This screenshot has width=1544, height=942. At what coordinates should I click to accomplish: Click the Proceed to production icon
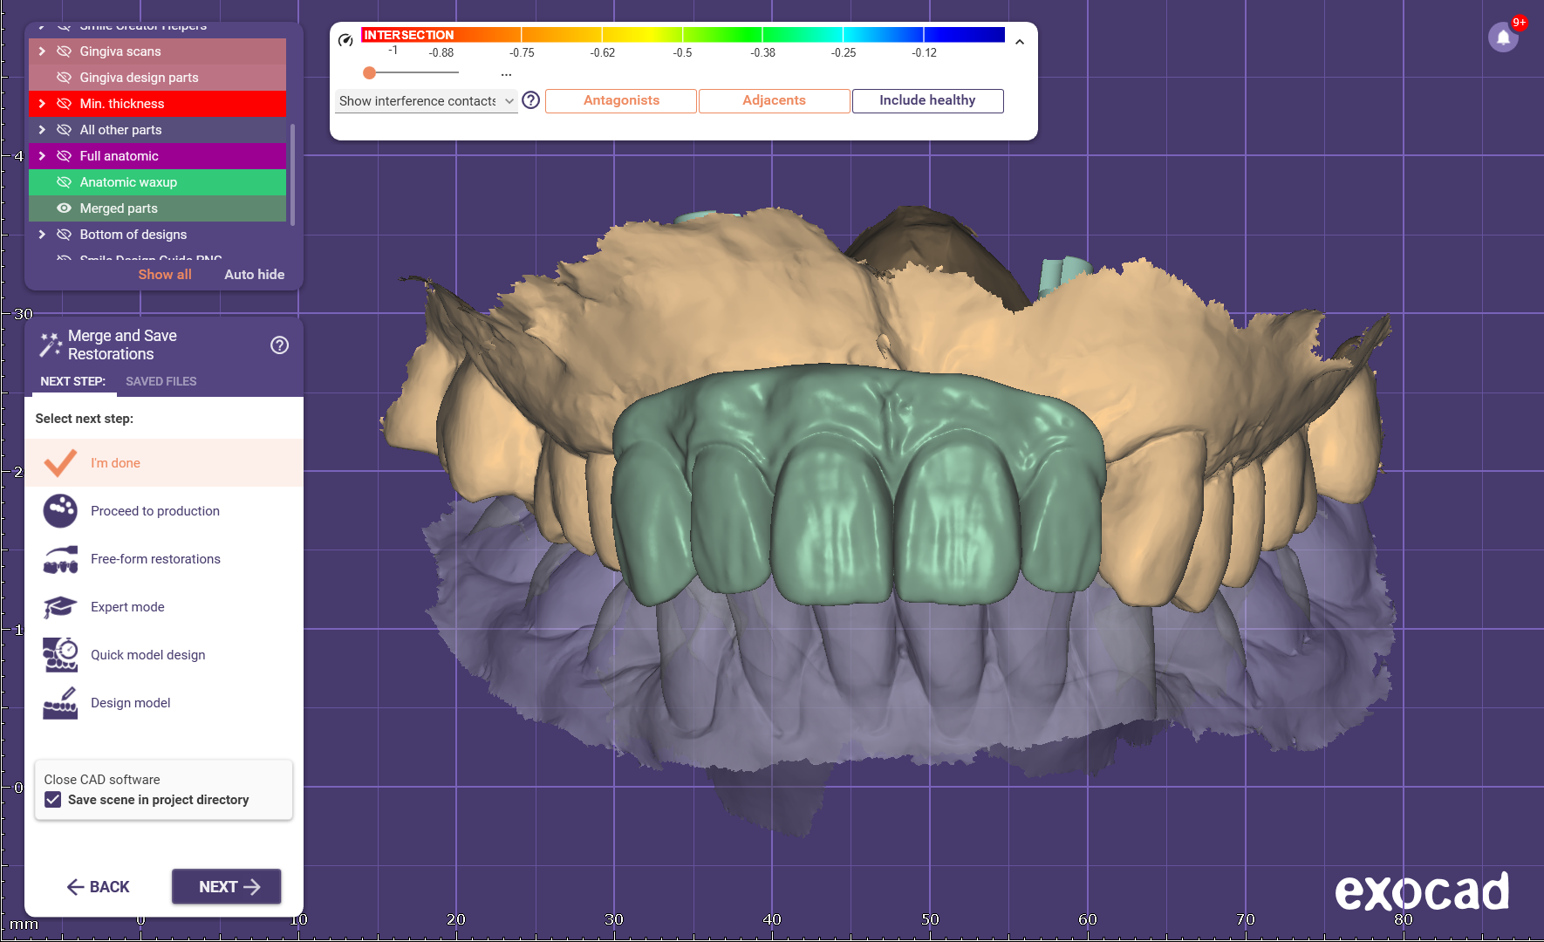click(x=60, y=511)
